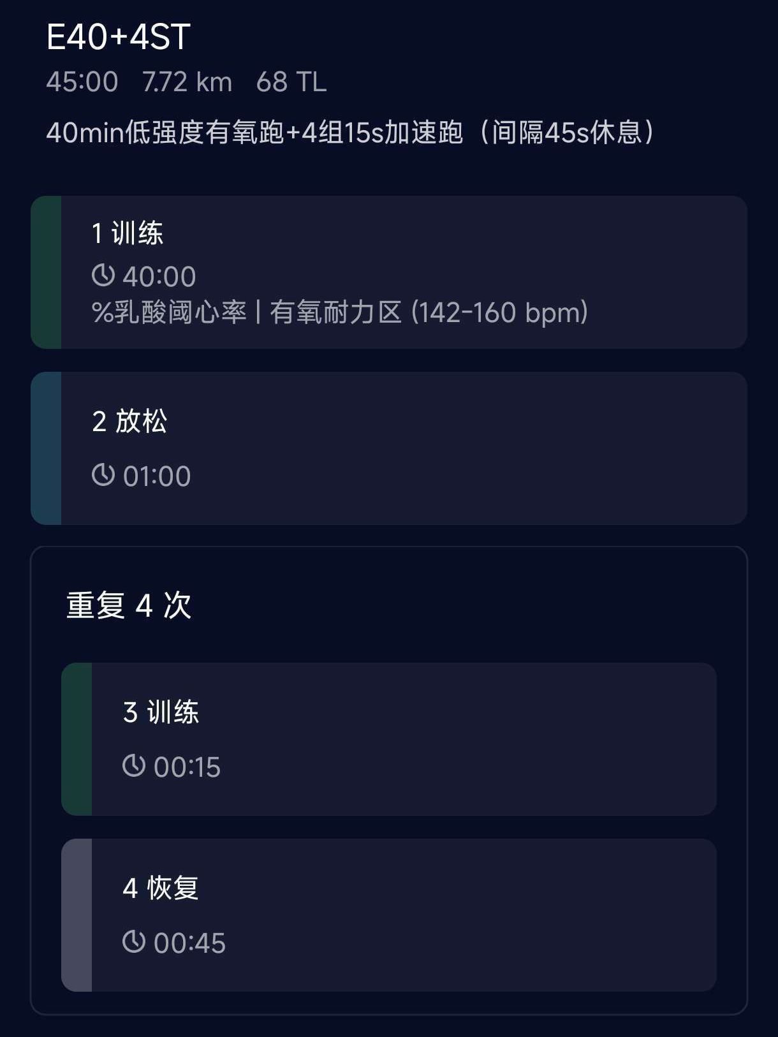This screenshot has width=778, height=1037.
Task: Select the green bar on step 3 训练
Action: pos(77,739)
